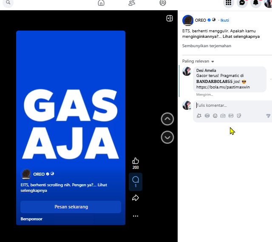Screen dimensions: 272x242
Task: Open the Friends tab icon
Action: pyautogui.click(x=132, y=3)
